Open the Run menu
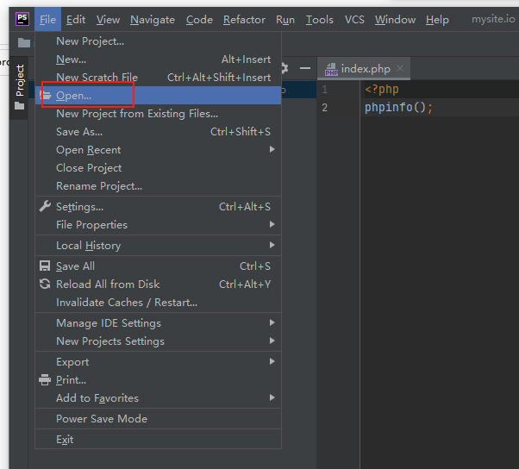This screenshot has width=519, height=469. [x=285, y=20]
